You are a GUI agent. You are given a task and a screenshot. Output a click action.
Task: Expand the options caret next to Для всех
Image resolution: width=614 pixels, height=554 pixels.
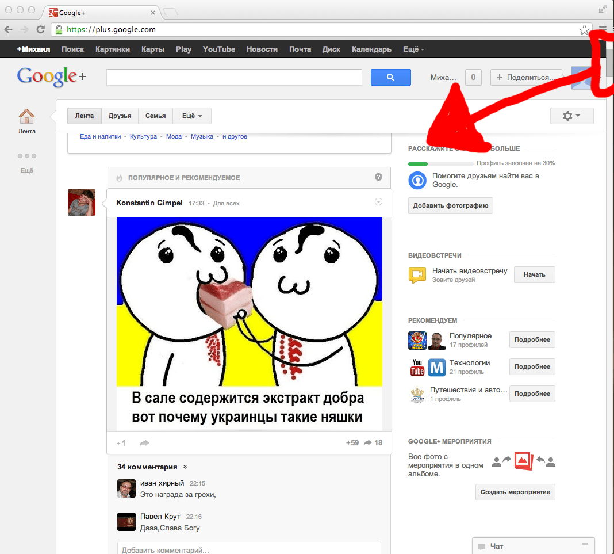378,202
